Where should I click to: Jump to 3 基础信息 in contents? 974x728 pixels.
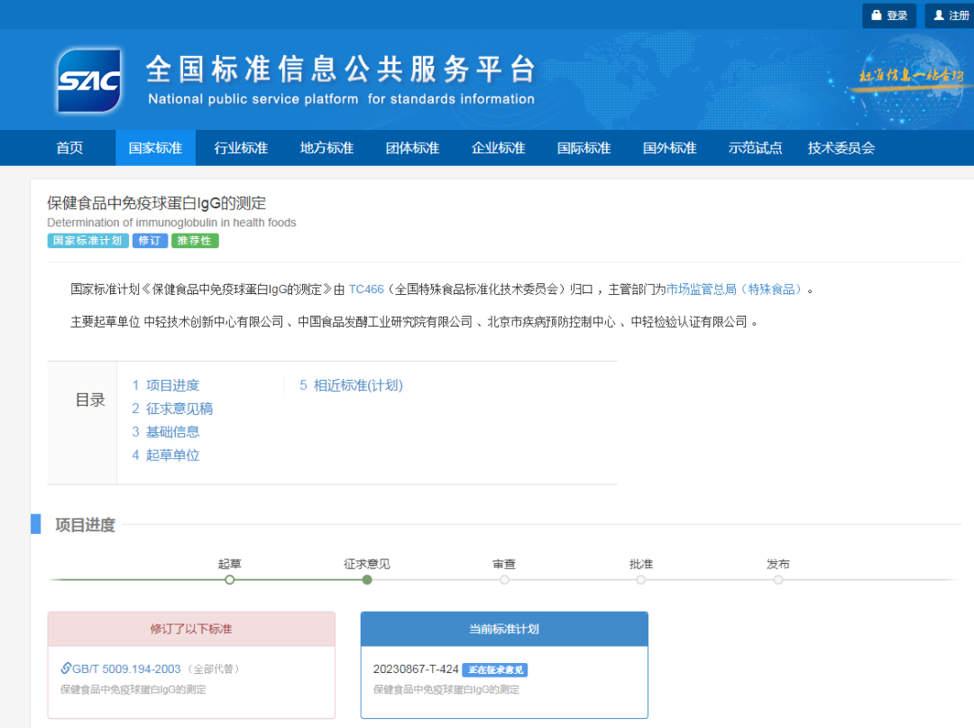coord(165,432)
